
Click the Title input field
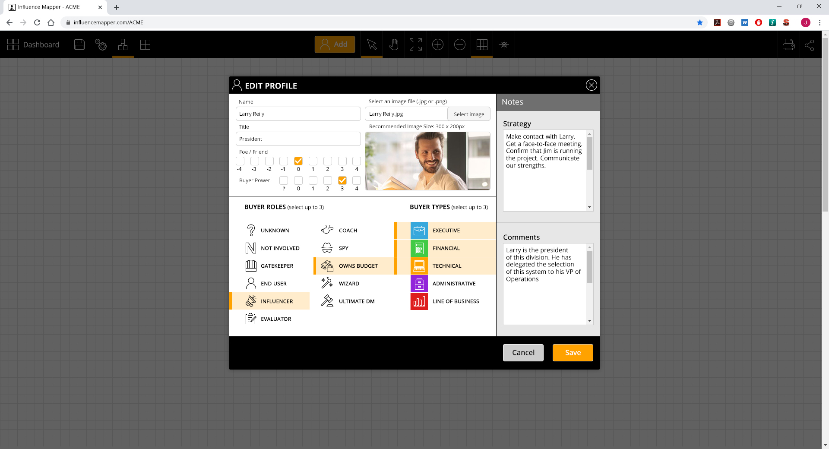point(298,139)
